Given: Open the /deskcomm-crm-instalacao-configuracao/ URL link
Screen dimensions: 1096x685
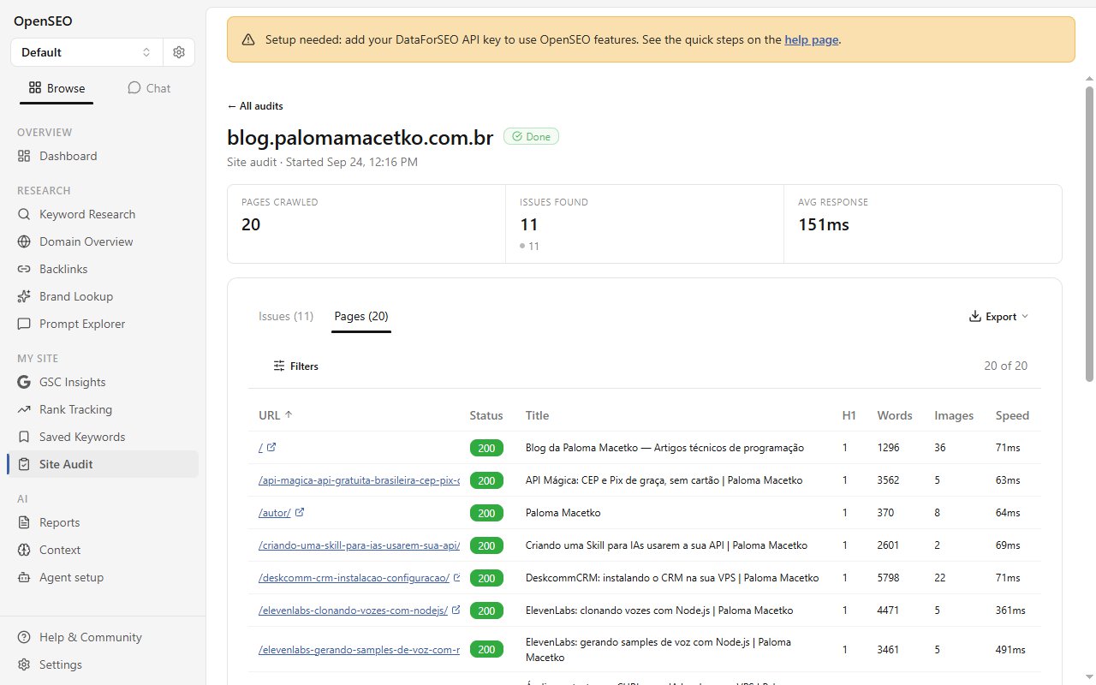Looking at the screenshot, I should pyautogui.click(x=354, y=578).
